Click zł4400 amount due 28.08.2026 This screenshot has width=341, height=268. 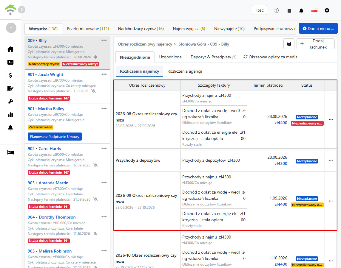tap(281, 123)
